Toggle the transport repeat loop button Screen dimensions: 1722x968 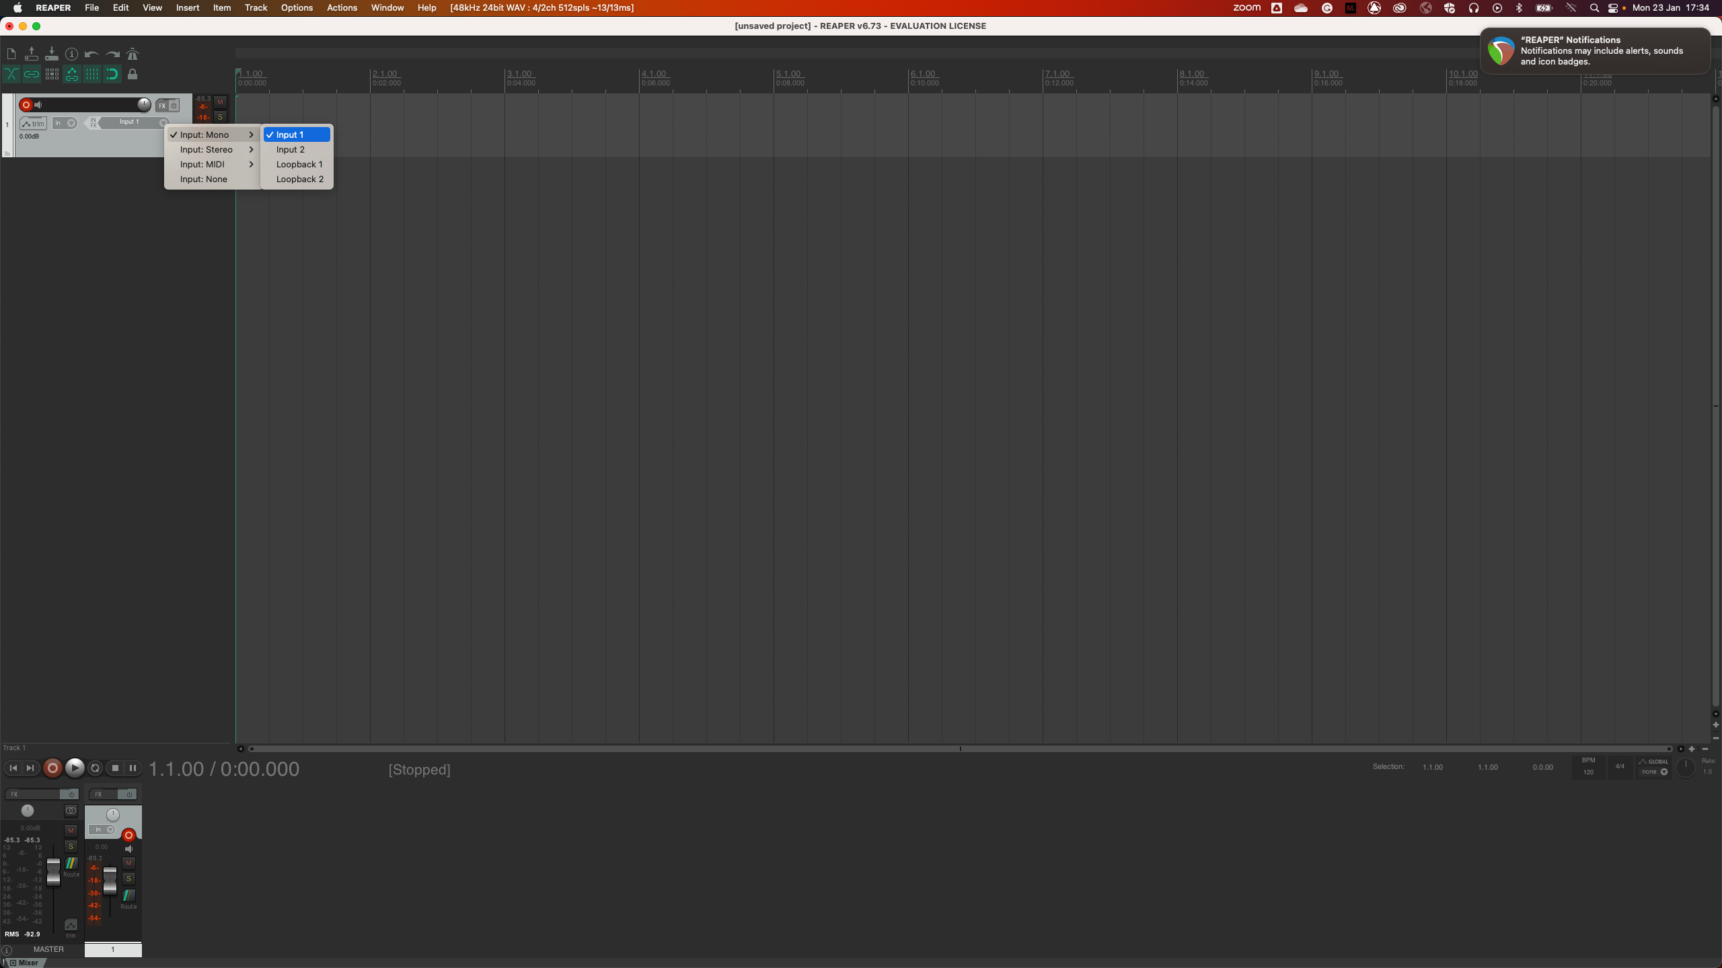(96, 768)
